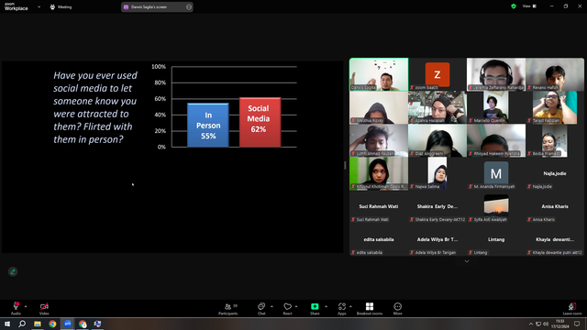Screen dimensions: 587x330
Task: Select the M. Ananda Firmansyah avatar tile
Action: tap(496, 173)
